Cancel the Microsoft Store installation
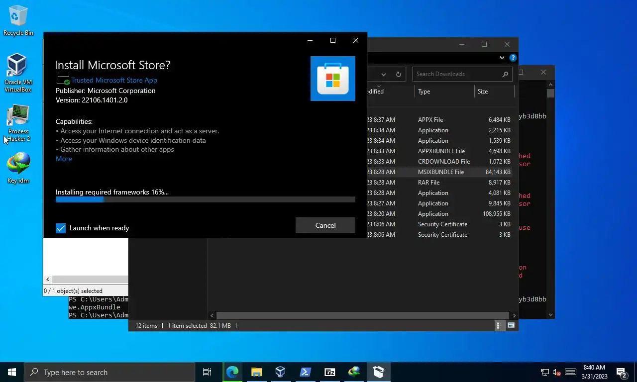Screen dimensions: 637x382 pyautogui.click(x=325, y=225)
